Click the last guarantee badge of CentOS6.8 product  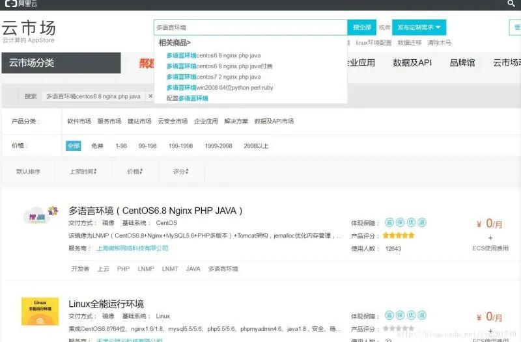(x=421, y=222)
